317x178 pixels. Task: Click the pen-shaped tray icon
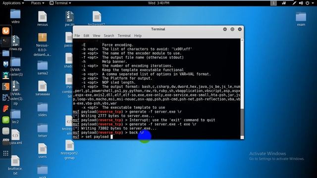coord(294,3)
